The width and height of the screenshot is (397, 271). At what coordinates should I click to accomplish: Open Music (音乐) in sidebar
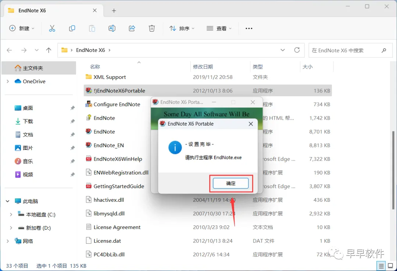point(28,161)
